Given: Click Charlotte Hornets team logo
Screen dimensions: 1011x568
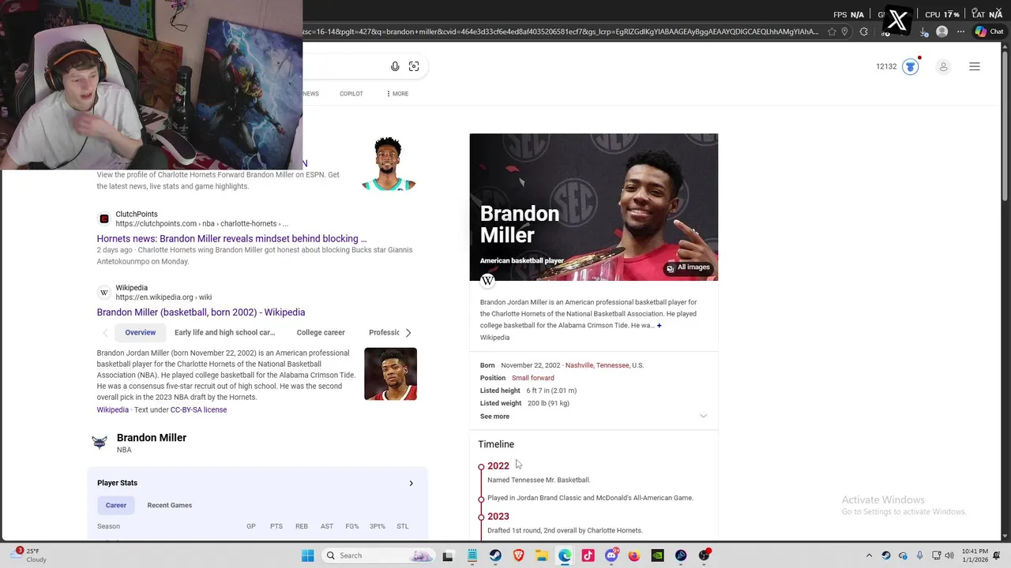Looking at the screenshot, I should click(100, 443).
